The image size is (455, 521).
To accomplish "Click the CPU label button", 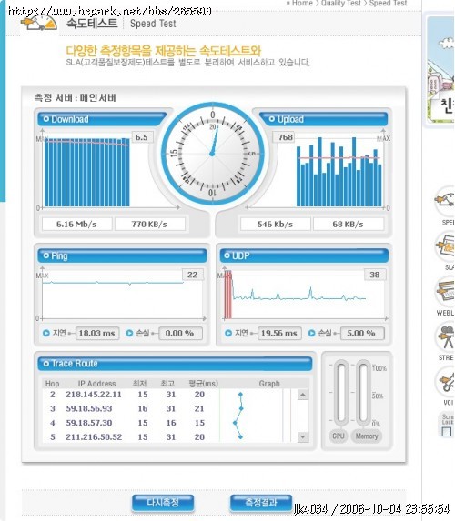I will (339, 436).
